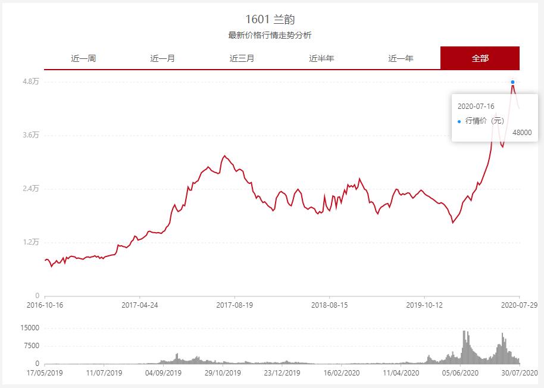Click the tallest volume bar near 05/06/2020
This screenshot has height=388, width=544.
pos(464,345)
